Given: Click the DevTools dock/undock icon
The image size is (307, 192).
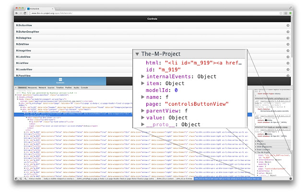Looking at the screenshot, I should (x=16, y=179).
